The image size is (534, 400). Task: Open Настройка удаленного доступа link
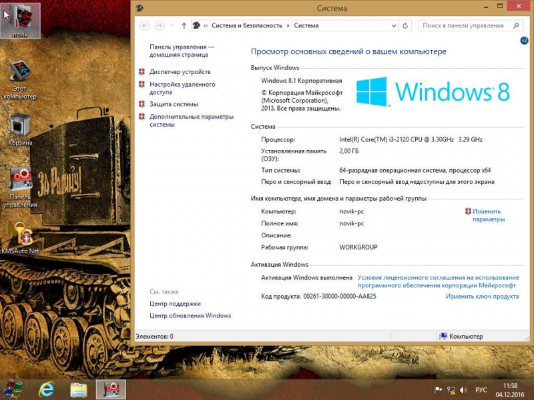[182, 88]
